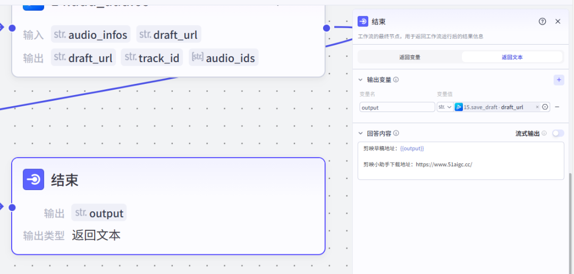Screen dimensions: 574x274
Task: Open variable selector target icon
Action: point(545,107)
